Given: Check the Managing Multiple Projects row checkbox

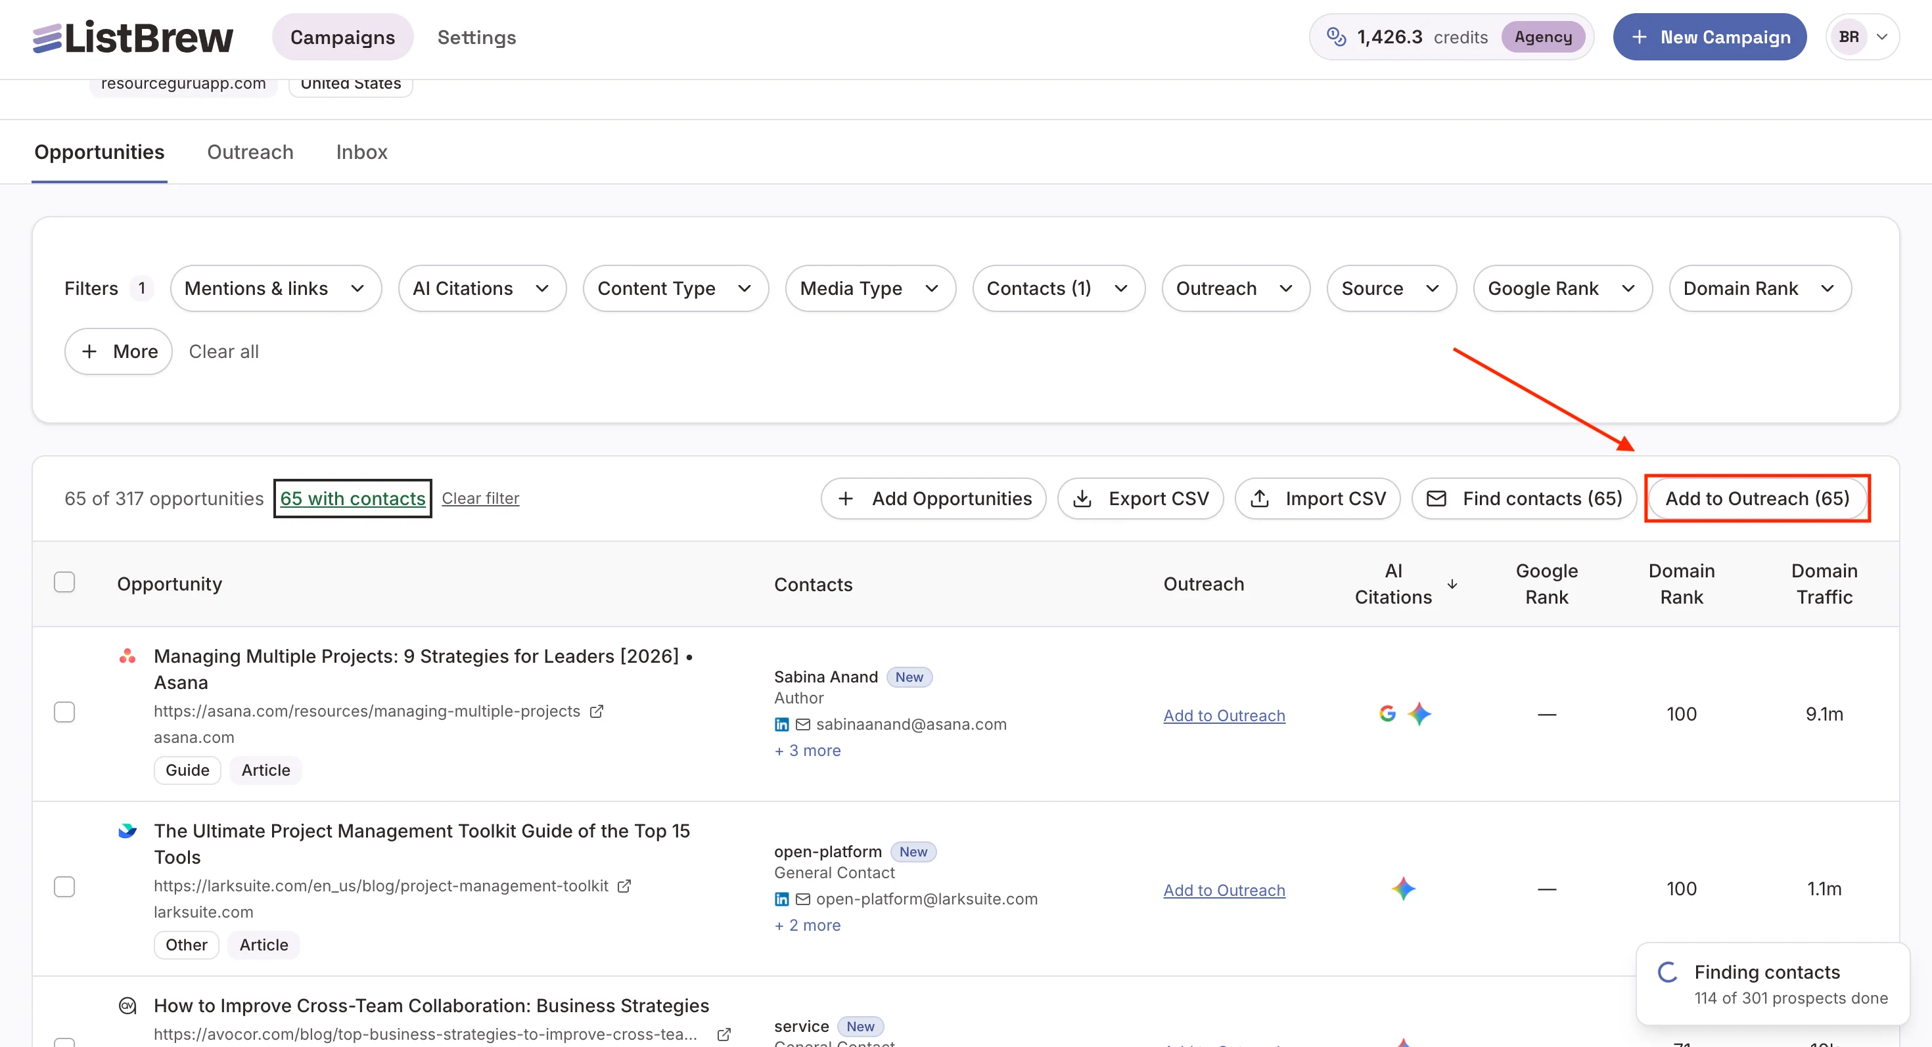Looking at the screenshot, I should (x=64, y=712).
